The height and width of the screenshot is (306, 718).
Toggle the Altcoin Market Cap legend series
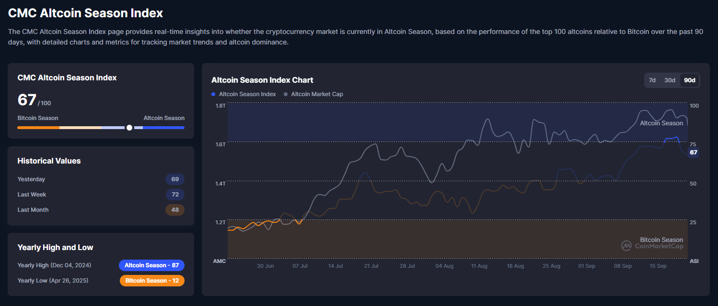point(313,94)
